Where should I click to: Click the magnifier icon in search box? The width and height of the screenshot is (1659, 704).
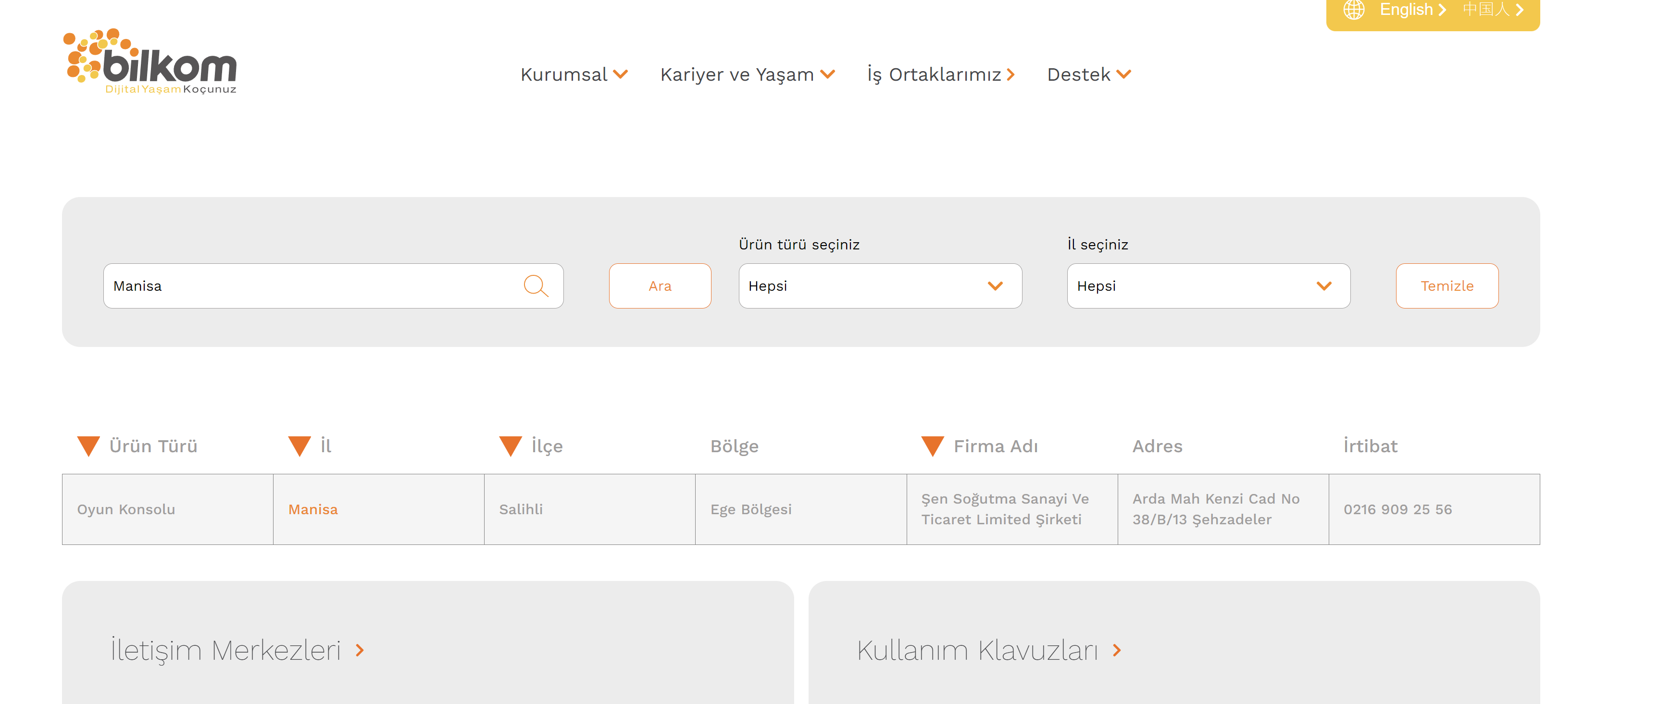coord(536,286)
